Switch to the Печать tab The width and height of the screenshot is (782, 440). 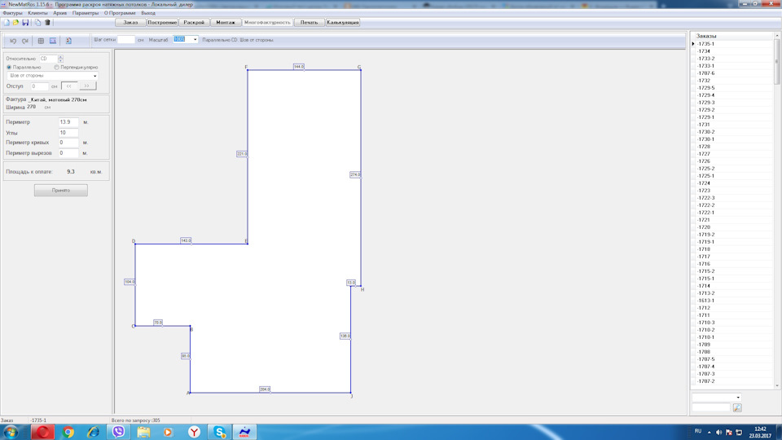point(310,23)
